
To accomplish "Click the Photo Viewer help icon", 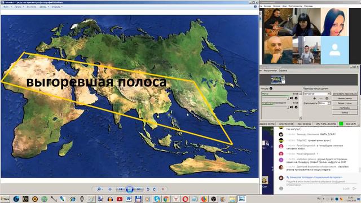I will tap(255, 7).
